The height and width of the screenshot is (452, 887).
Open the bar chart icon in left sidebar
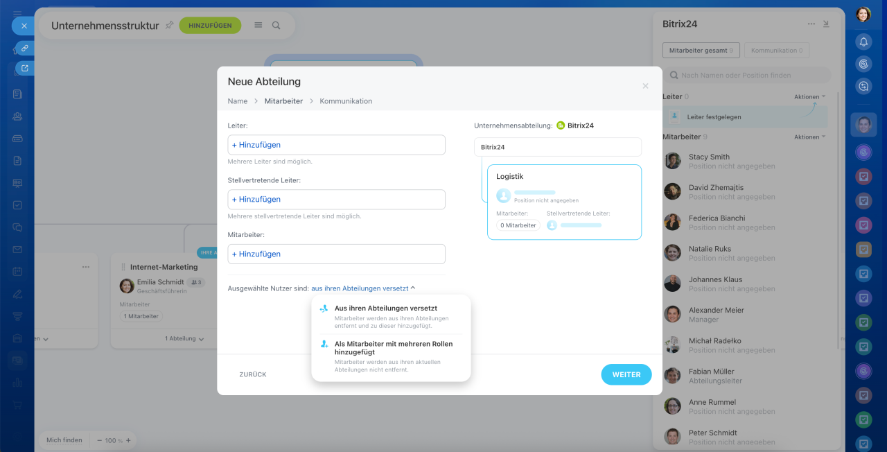pyautogui.click(x=18, y=383)
